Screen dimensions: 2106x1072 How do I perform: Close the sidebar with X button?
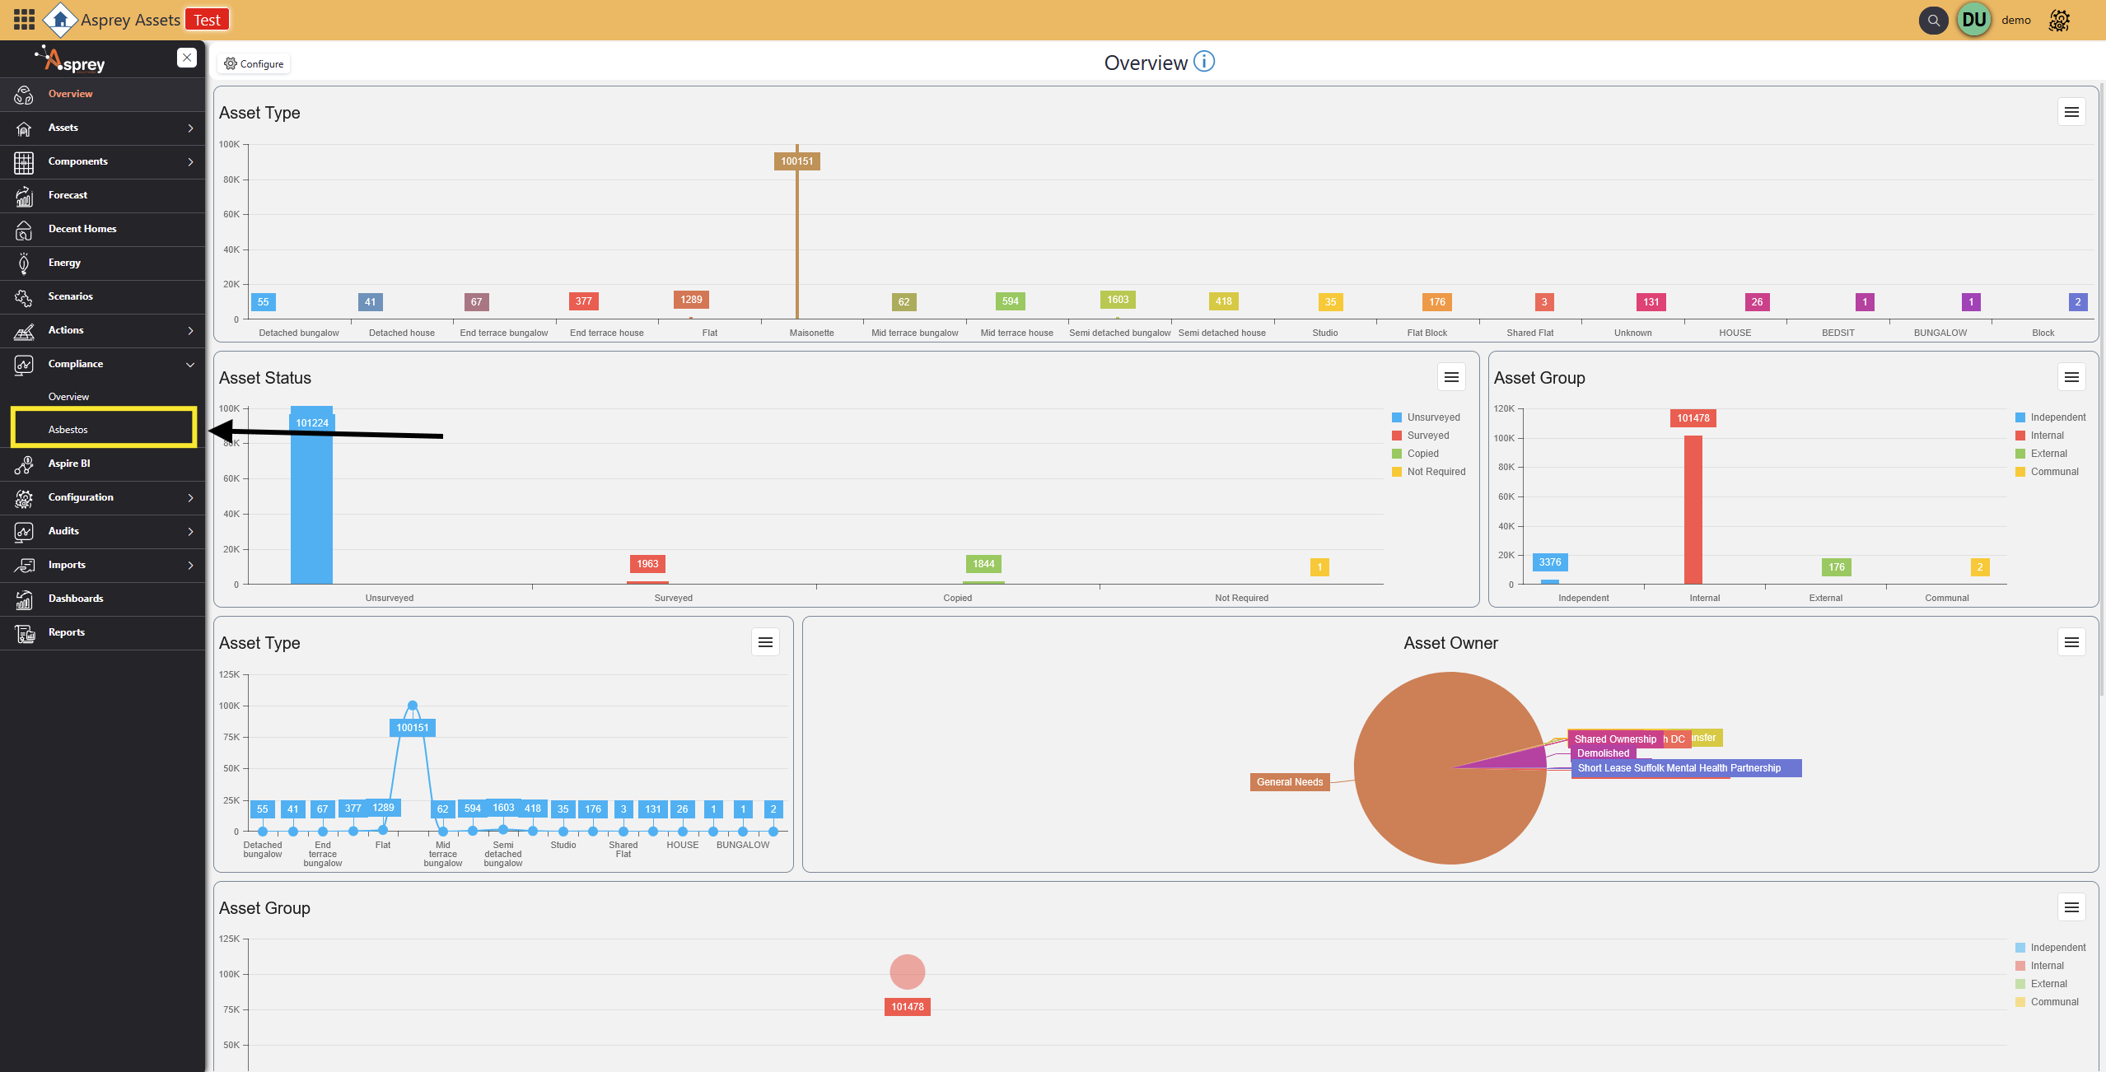(x=187, y=58)
